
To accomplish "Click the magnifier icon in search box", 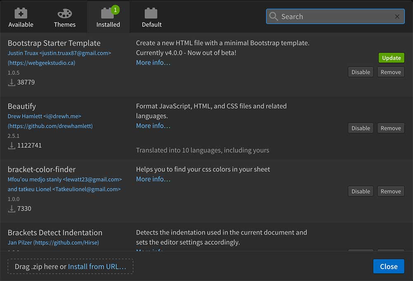I will click(x=273, y=17).
